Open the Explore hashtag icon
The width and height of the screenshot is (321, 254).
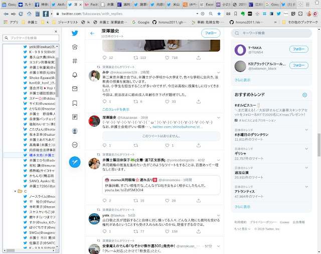click(75, 61)
